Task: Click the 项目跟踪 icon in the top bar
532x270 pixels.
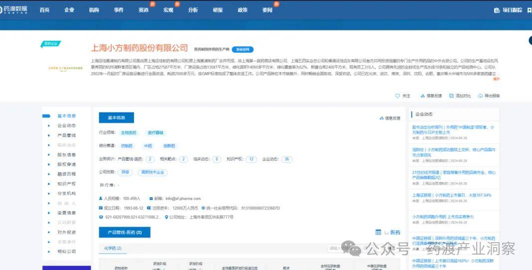Action: click(x=497, y=10)
